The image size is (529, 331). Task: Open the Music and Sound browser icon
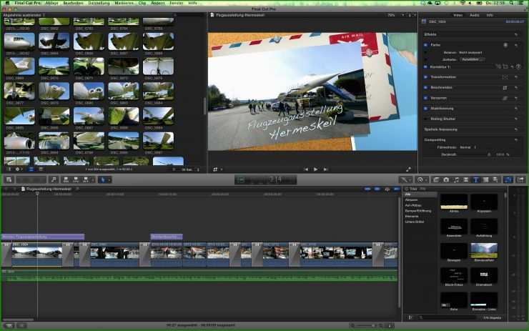click(x=456, y=180)
